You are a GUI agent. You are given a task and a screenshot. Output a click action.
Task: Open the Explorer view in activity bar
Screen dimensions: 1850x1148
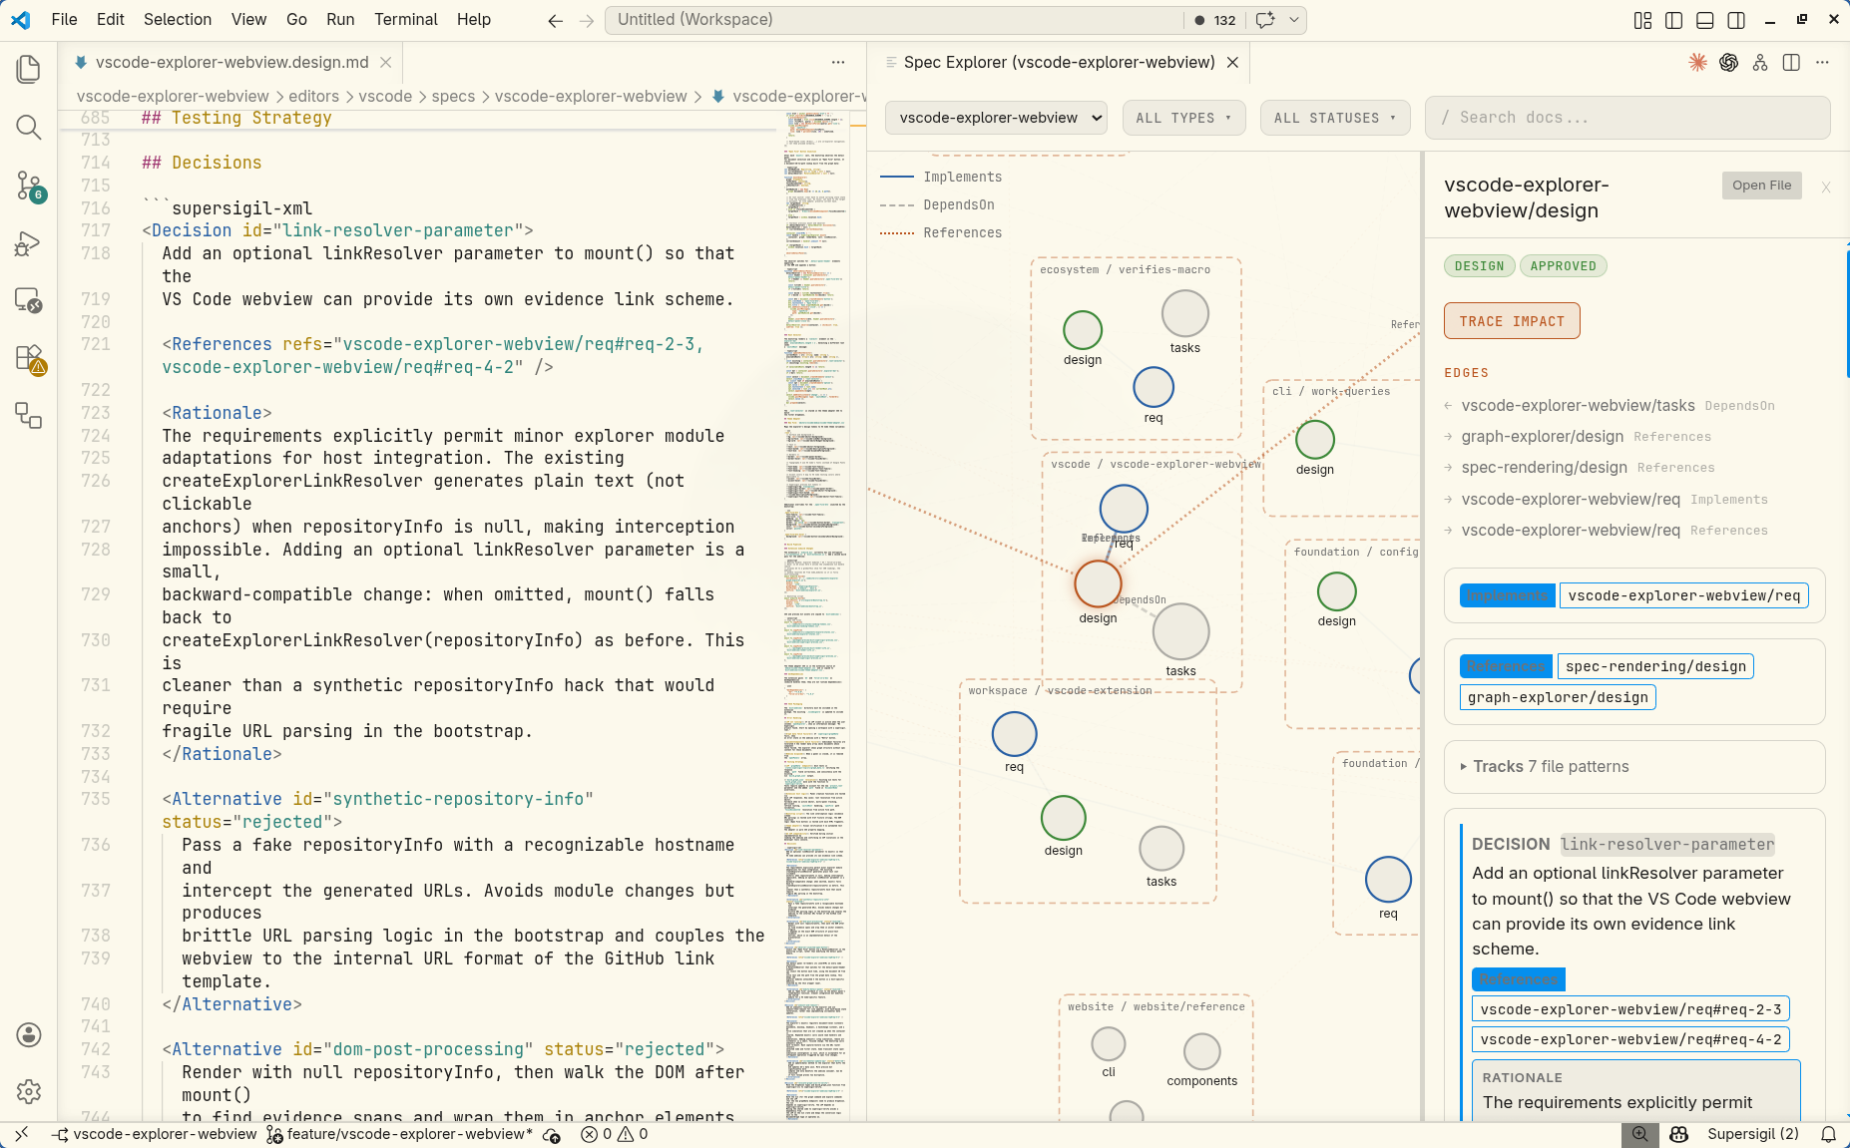(x=28, y=69)
